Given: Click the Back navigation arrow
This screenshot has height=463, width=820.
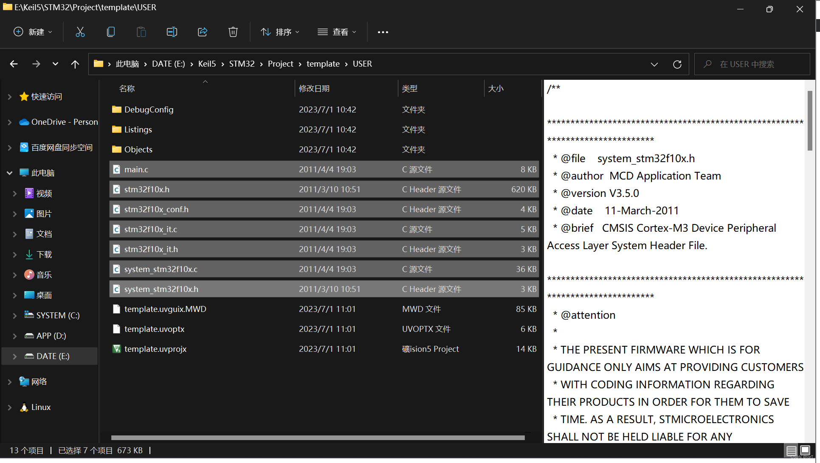Looking at the screenshot, I should tap(14, 64).
